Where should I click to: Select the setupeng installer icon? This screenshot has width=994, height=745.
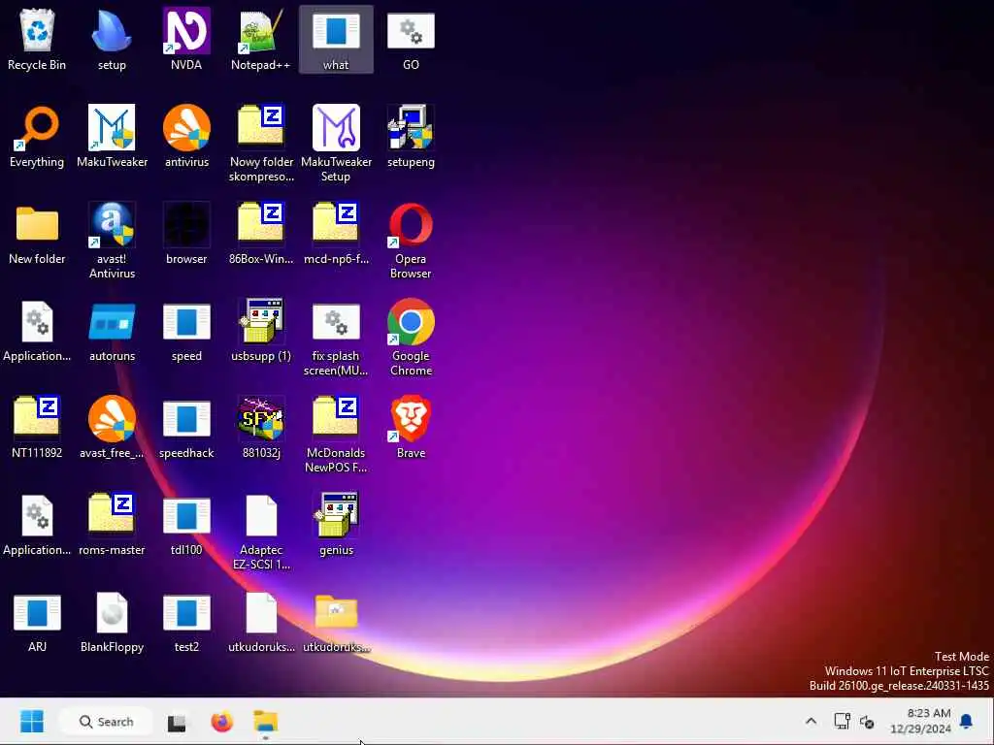tap(411, 137)
